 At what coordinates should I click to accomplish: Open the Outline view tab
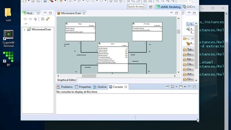point(100,87)
